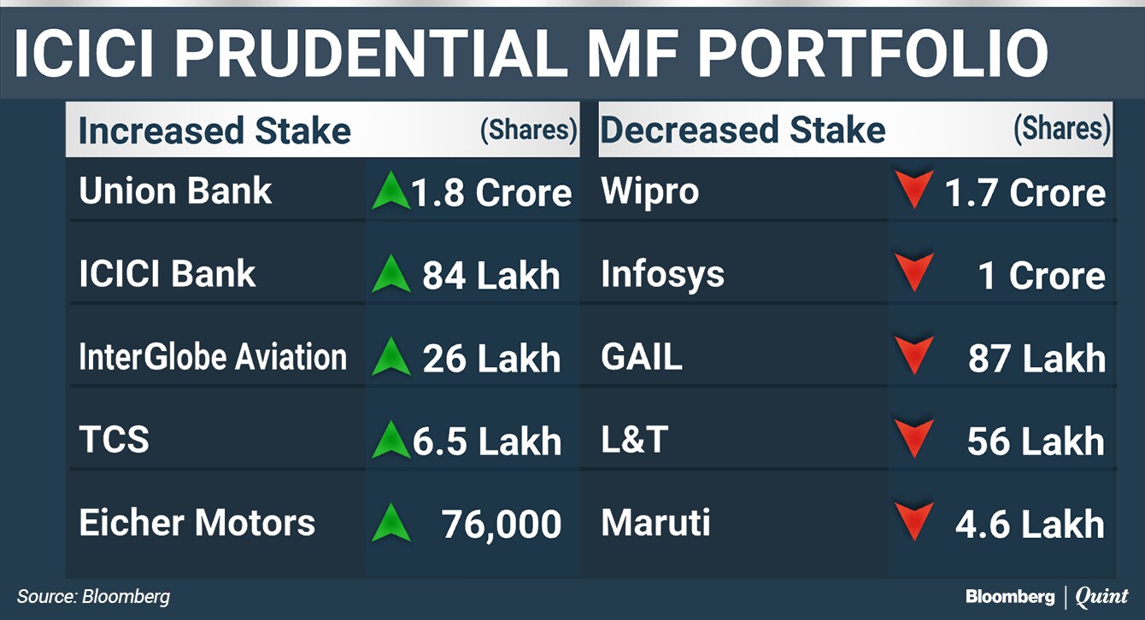
Task: Click the green up arrow beside TCS
Action: coord(391,440)
